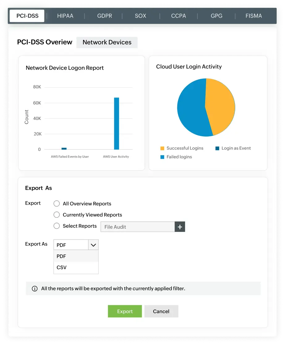This screenshot has height=344, width=284.
Task: Choose Currently Viewed Reports
Action: tap(57, 215)
